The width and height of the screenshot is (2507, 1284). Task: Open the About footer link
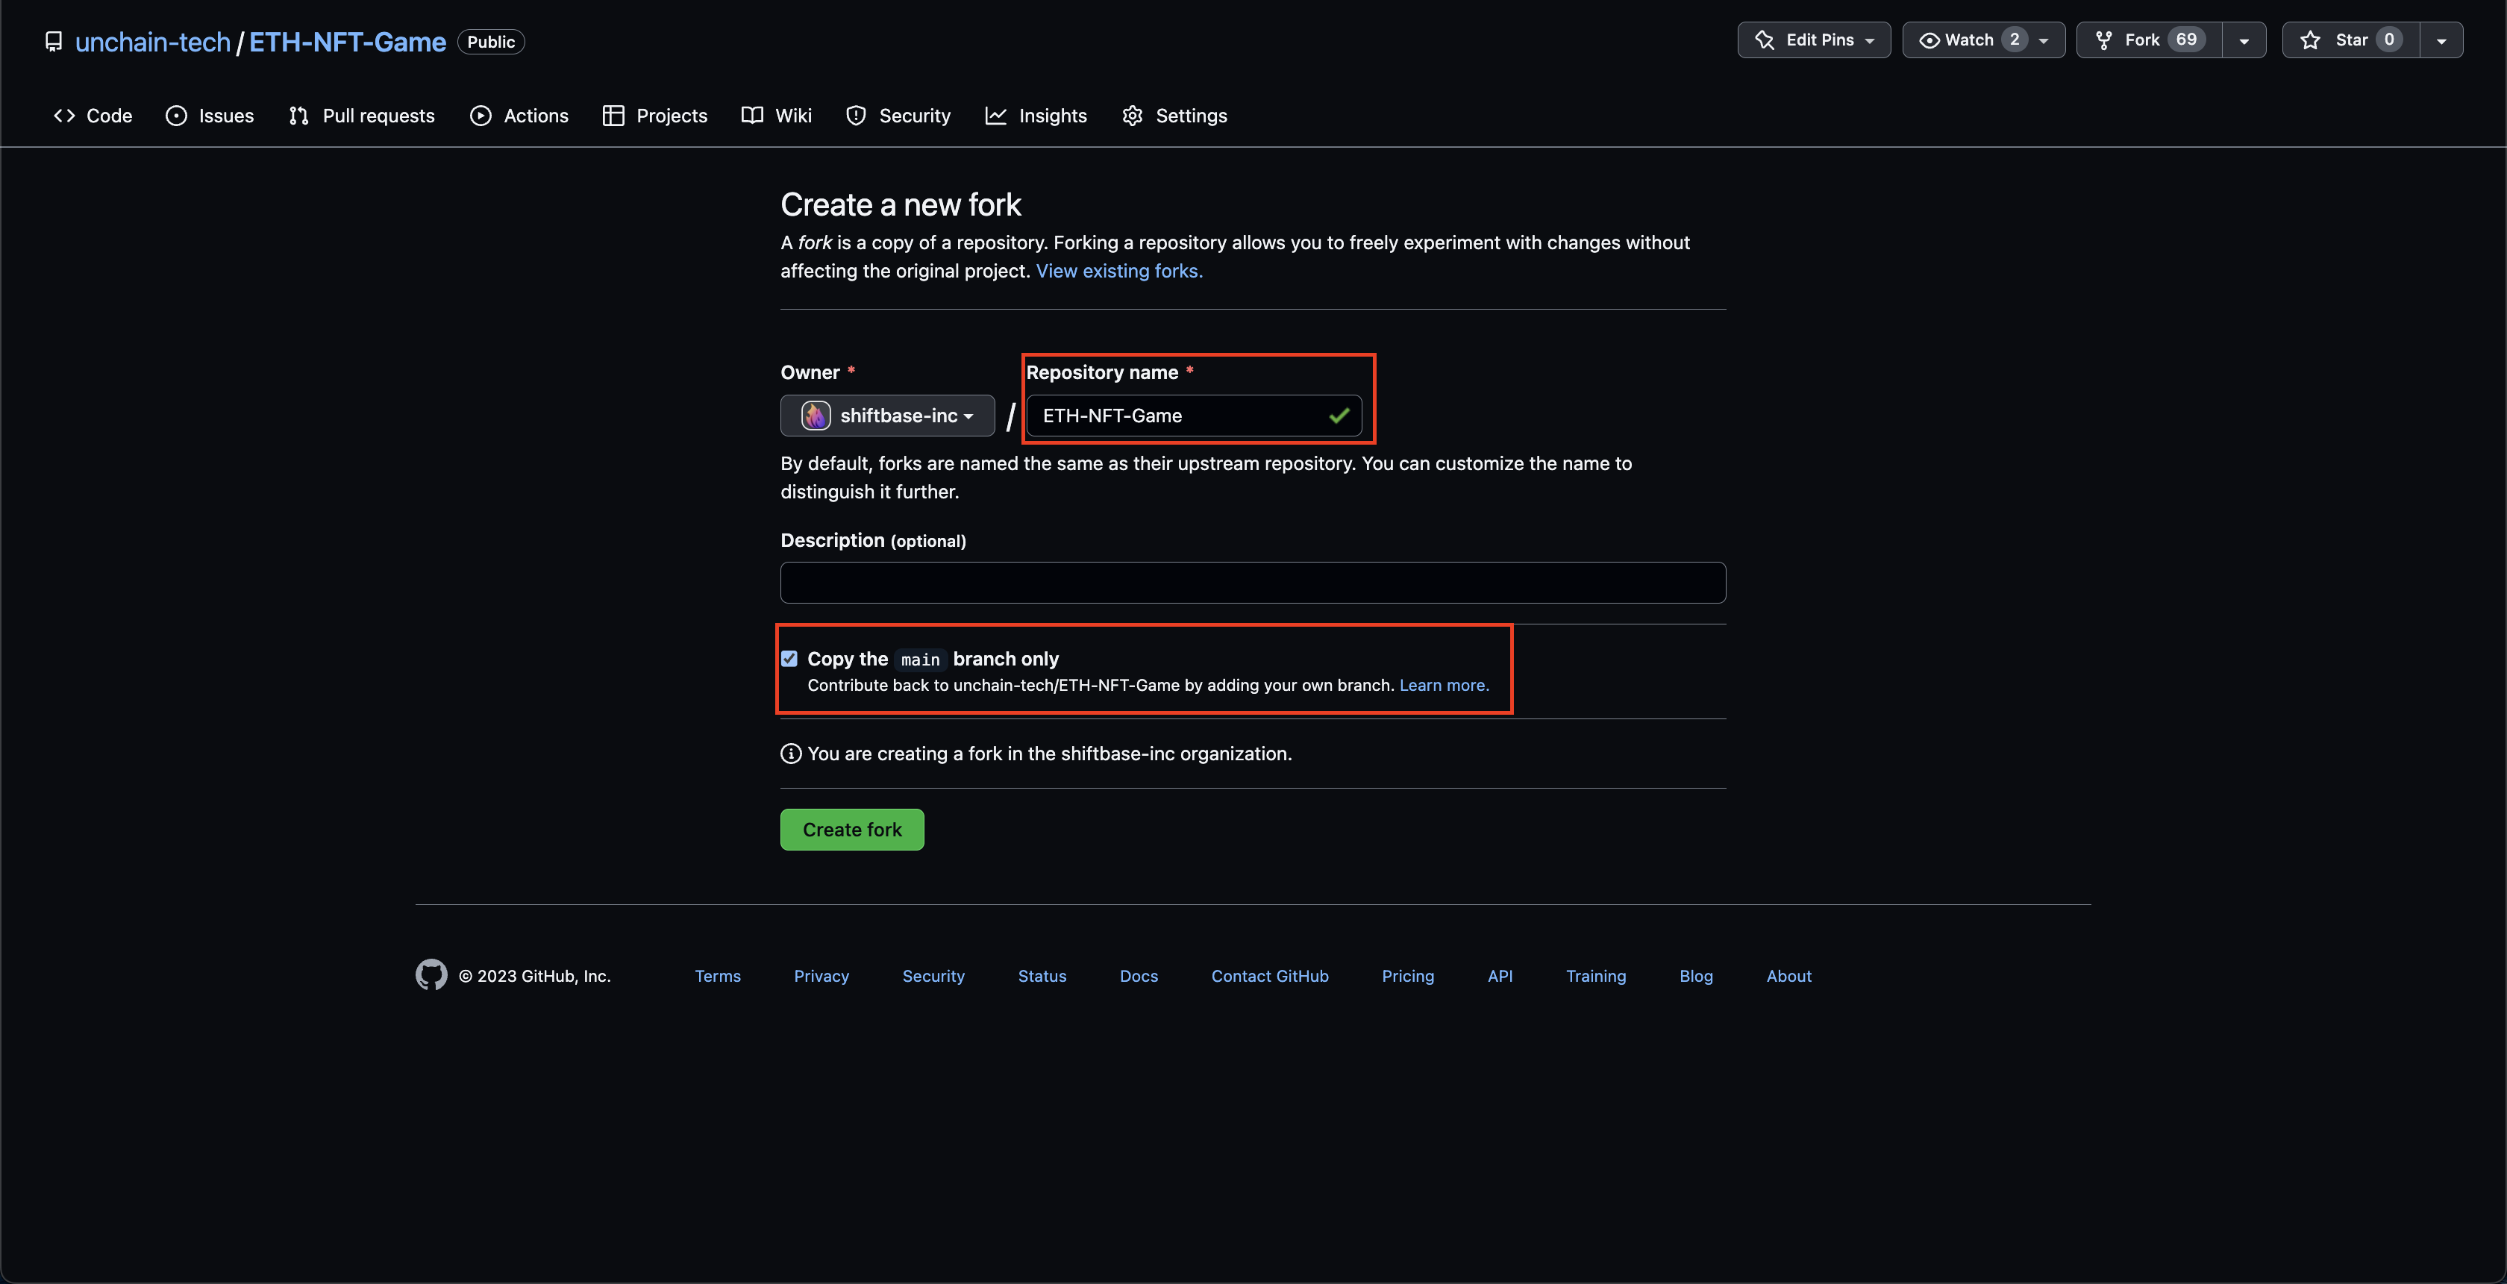tap(1788, 975)
